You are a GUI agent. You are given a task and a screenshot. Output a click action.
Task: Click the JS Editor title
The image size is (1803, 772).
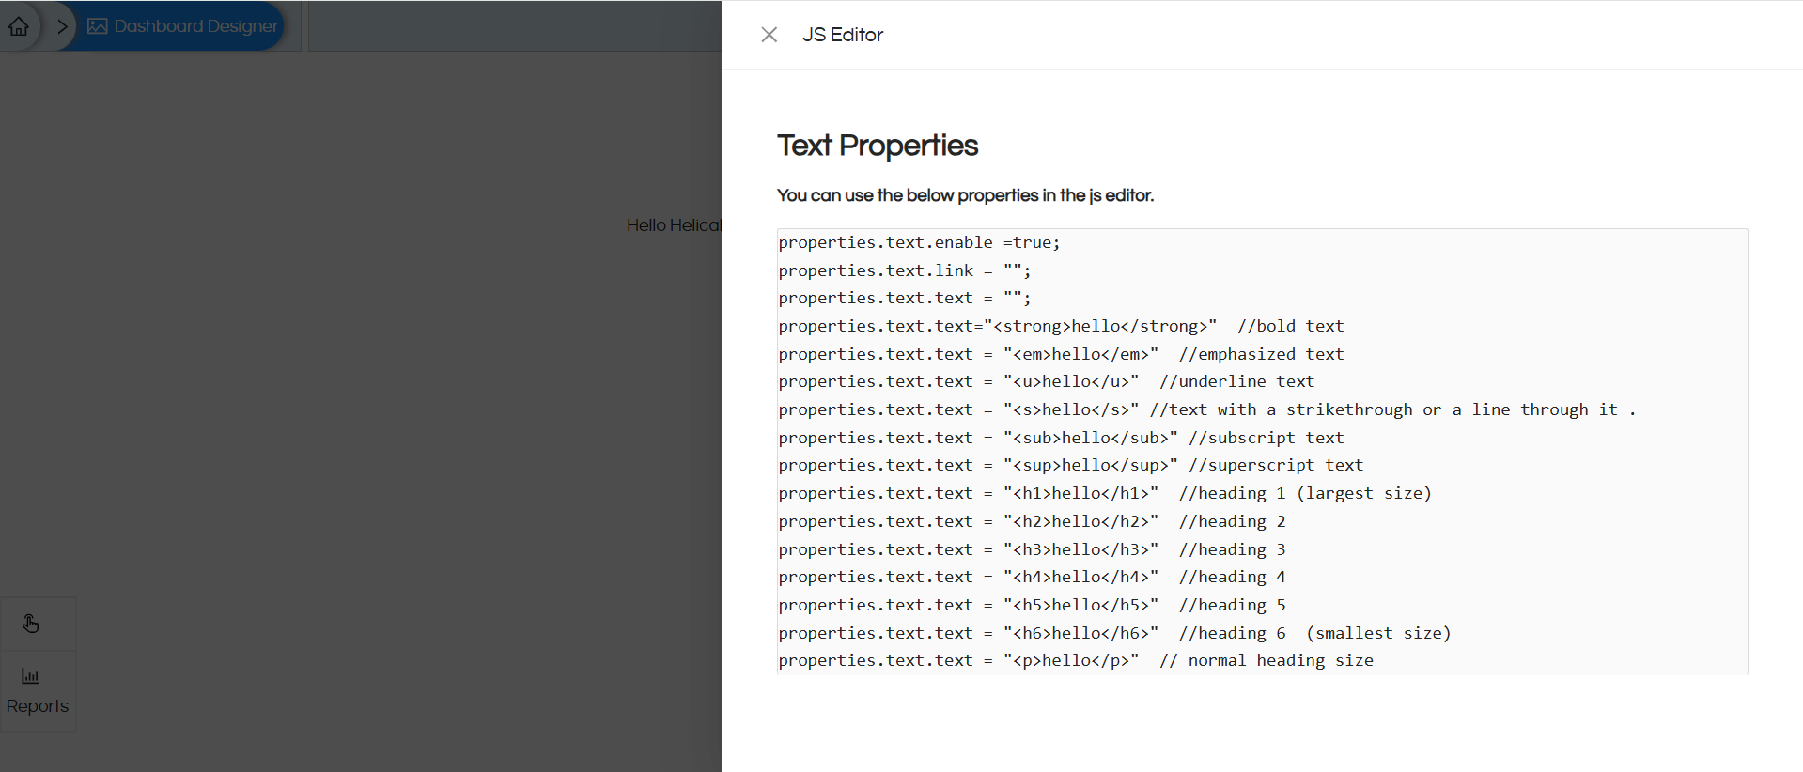pos(843,35)
